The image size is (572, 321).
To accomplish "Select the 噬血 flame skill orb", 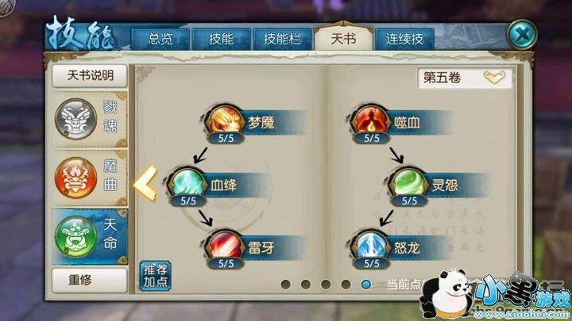I will tap(371, 120).
